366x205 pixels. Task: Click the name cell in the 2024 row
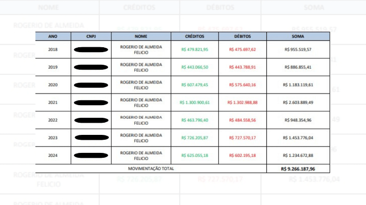141,156
